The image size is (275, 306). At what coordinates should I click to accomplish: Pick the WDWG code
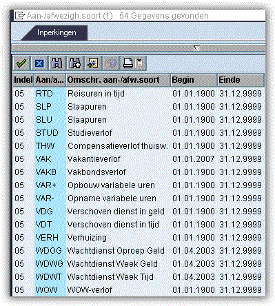pos(50,264)
